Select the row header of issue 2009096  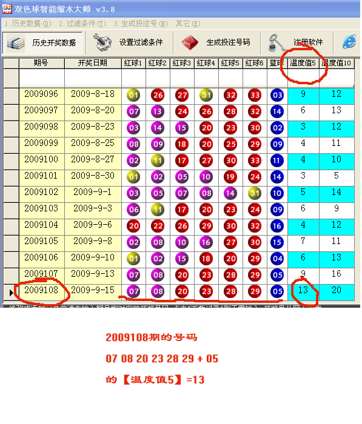(x=11, y=96)
